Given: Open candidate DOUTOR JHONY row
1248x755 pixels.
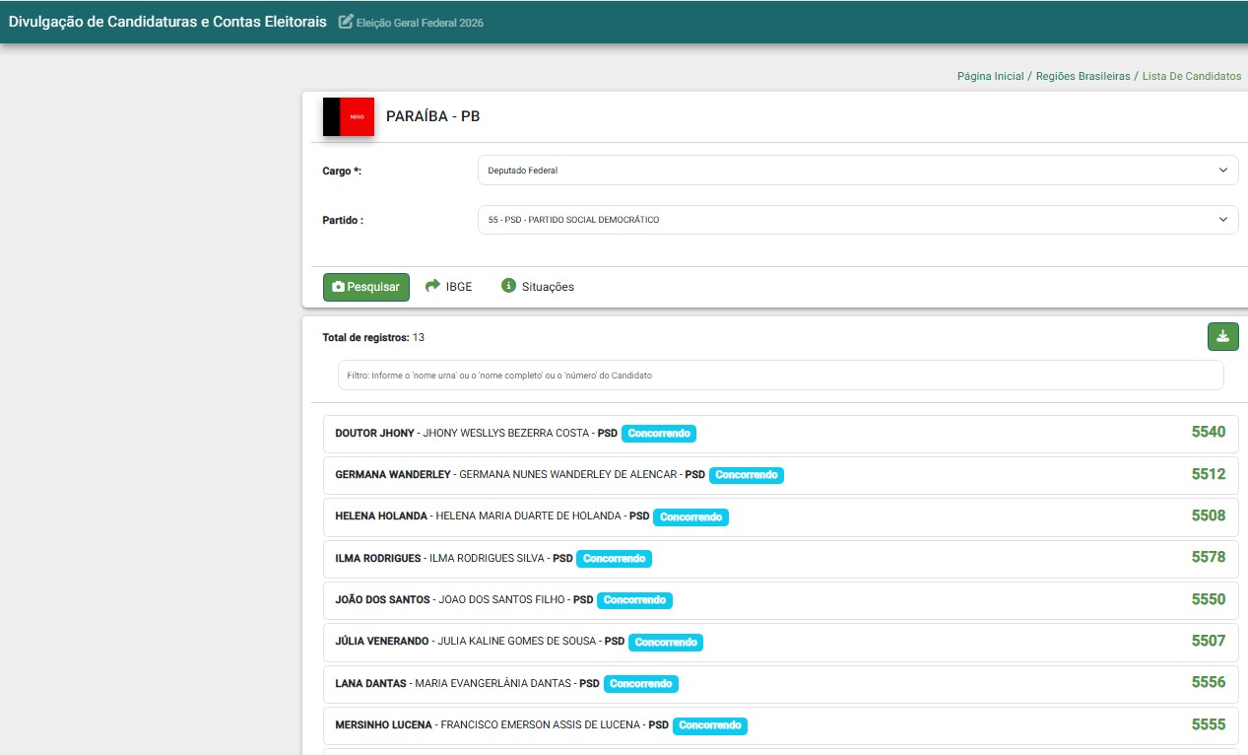Looking at the screenshot, I should click(781, 433).
